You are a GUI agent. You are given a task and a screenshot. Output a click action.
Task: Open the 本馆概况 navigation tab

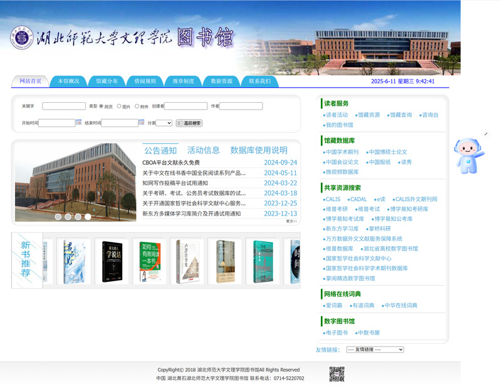tap(69, 81)
